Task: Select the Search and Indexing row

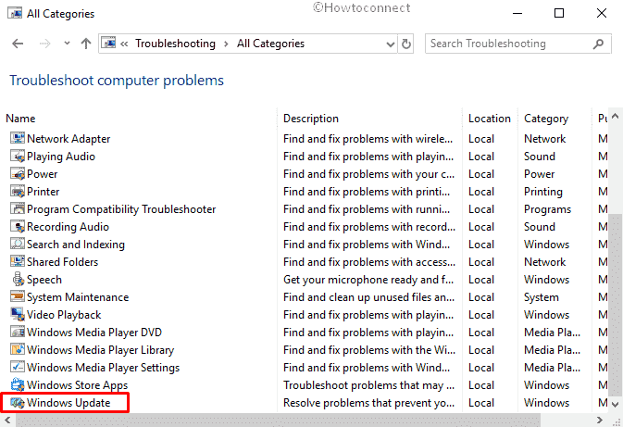Action: [x=76, y=245]
